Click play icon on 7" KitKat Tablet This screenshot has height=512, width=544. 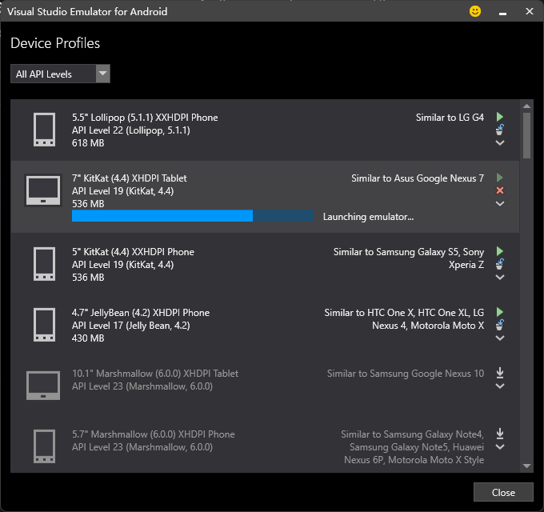click(x=499, y=178)
